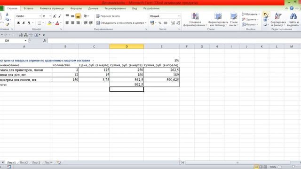Toggle underline formatting (Ч)

click(29, 23)
